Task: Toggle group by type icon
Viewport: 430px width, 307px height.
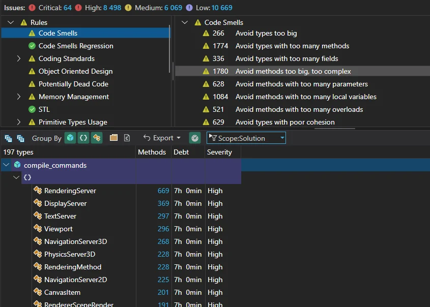Action: pyautogui.click(x=97, y=138)
